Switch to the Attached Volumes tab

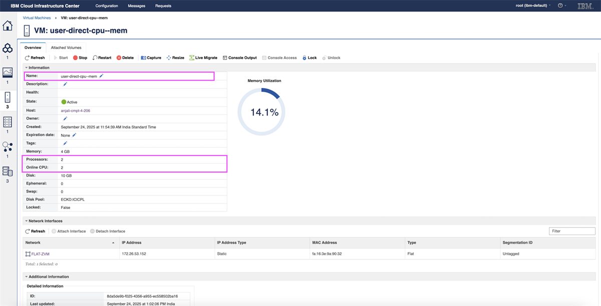(66, 47)
